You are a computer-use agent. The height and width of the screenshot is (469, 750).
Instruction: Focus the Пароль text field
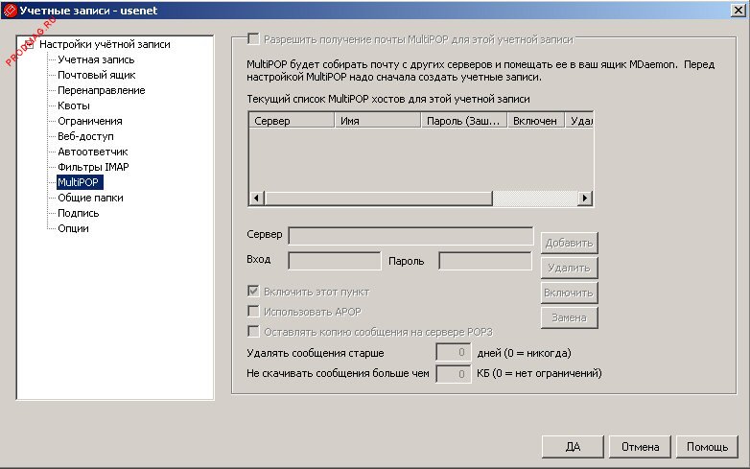(484, 261)
